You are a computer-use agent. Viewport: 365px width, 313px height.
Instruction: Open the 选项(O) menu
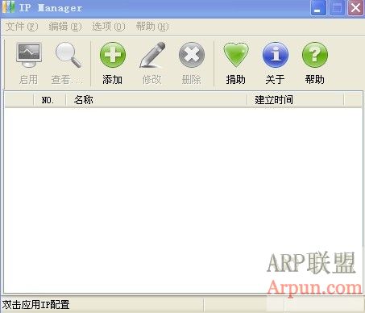109,27
